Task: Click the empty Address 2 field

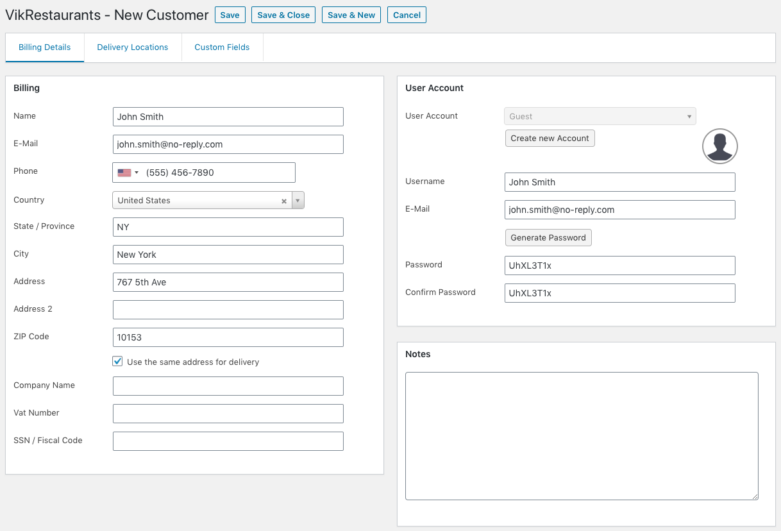Action: pyautogui.click(x=228, y=310)
